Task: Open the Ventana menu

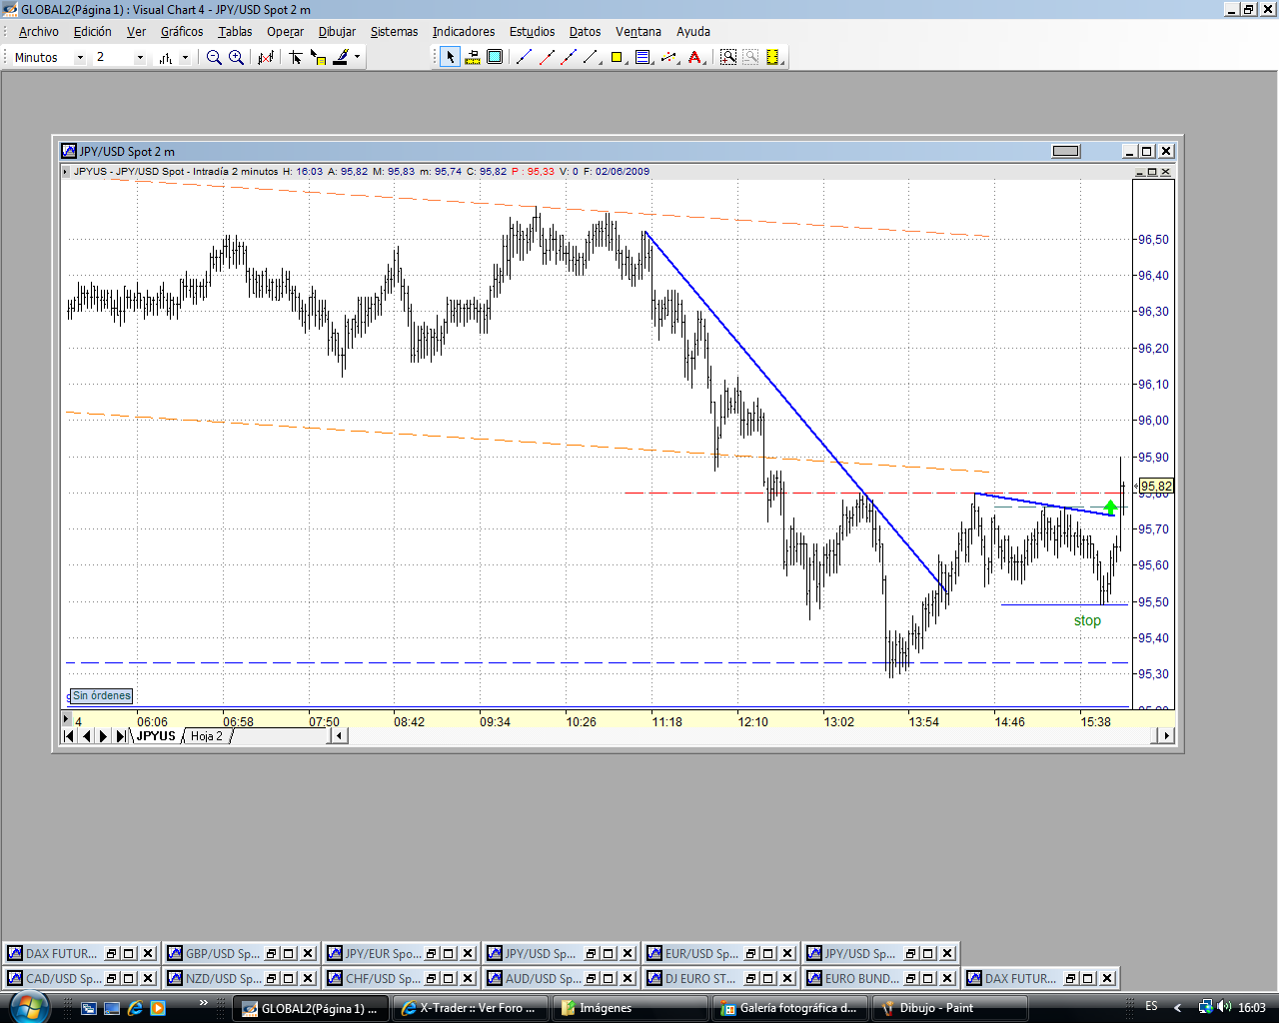Action: click(x=639, y=32)
